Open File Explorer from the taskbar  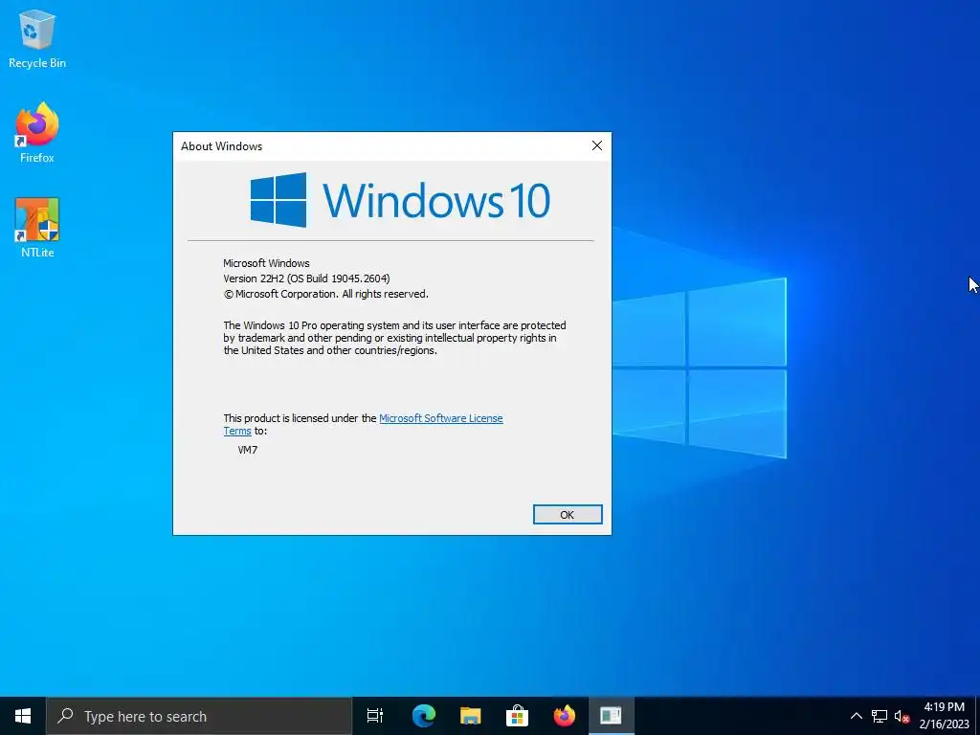point(471,716)
